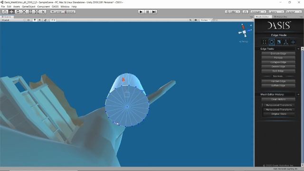Click the Fill Hole button
Screen dimensions: 304x171
278,58
